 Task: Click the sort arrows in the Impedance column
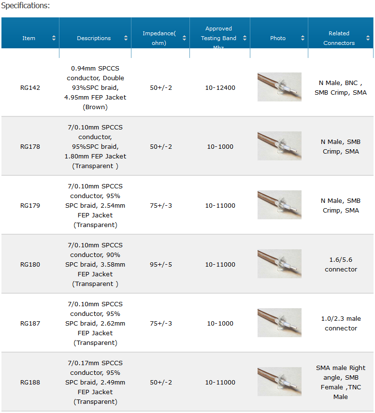(184, 38)
